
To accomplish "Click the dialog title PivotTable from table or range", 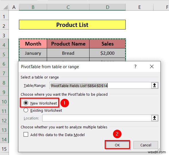I will pos(50,67).
